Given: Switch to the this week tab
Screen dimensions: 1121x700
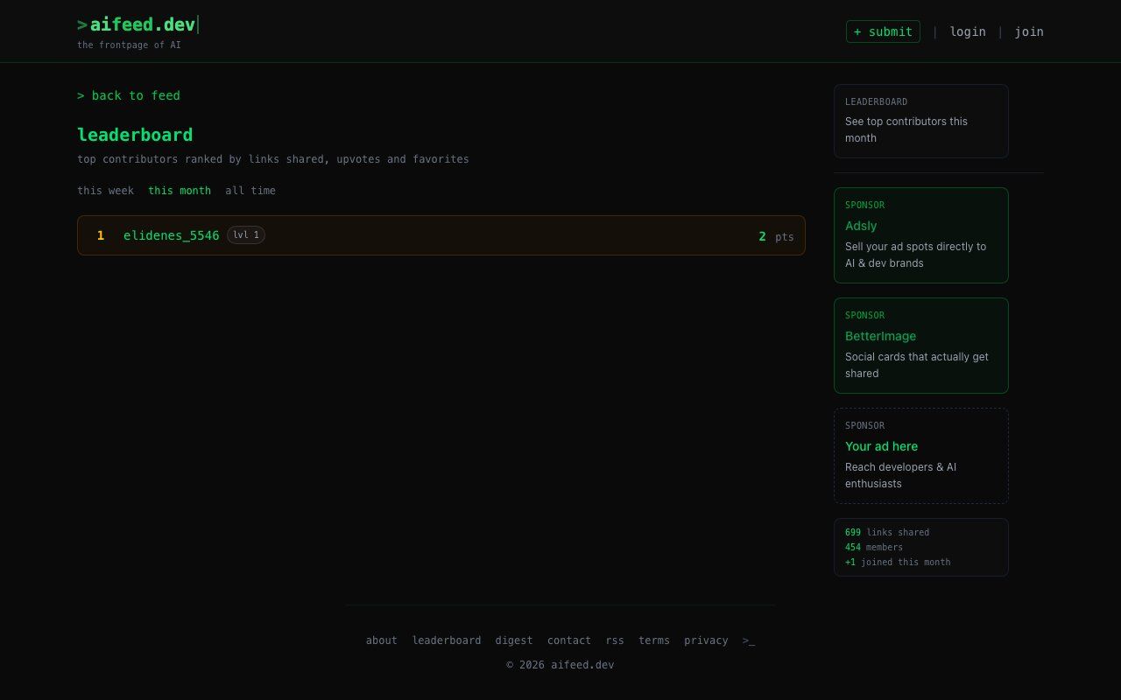Looking at the screenshot, I should point(105,191).
